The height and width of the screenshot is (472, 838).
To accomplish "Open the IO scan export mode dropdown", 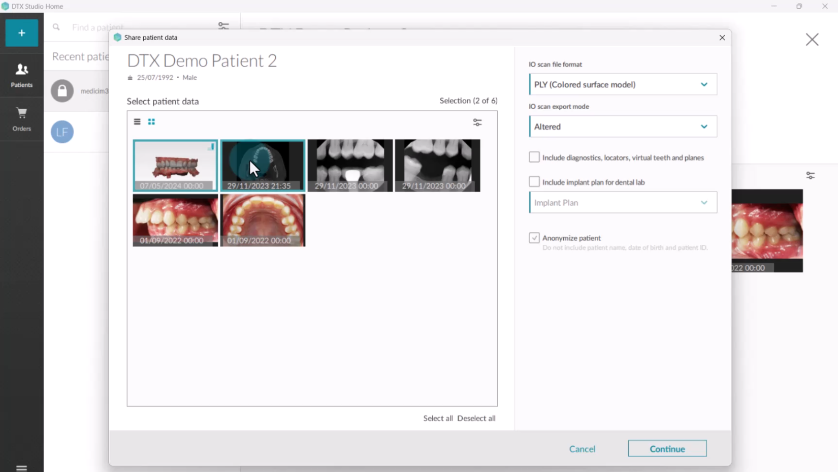I will click(623, 127).
